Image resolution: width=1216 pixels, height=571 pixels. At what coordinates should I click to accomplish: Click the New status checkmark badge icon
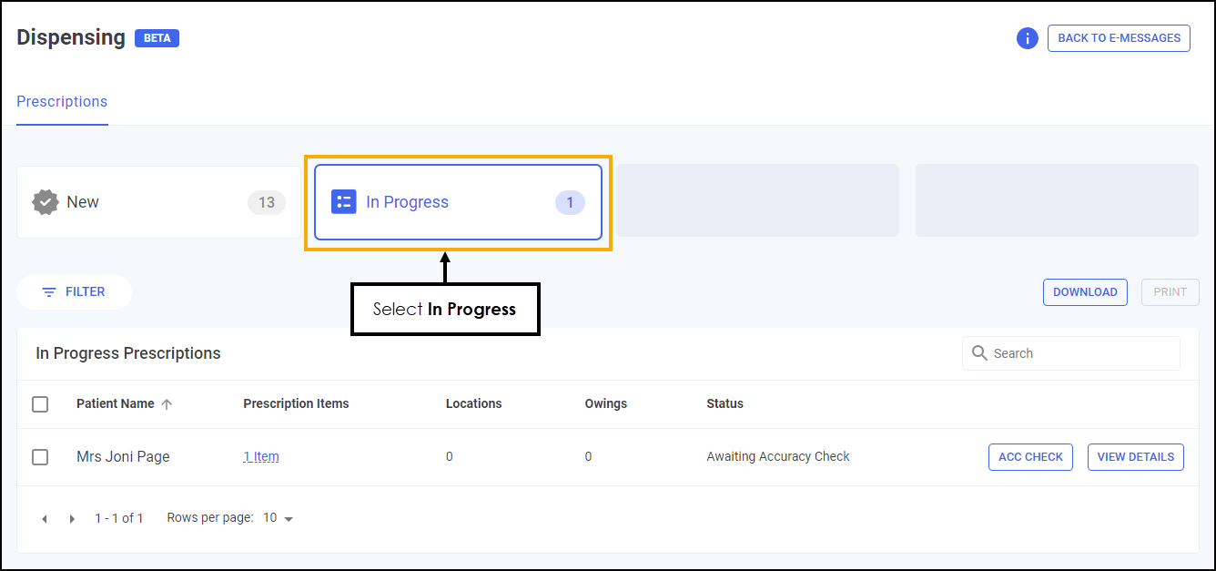pyautogui.click(x=46, y=202)
